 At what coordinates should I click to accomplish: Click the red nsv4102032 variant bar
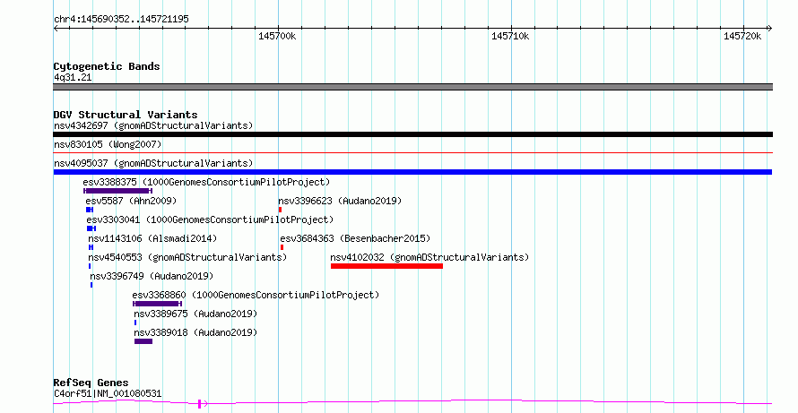tap(386, 266)
